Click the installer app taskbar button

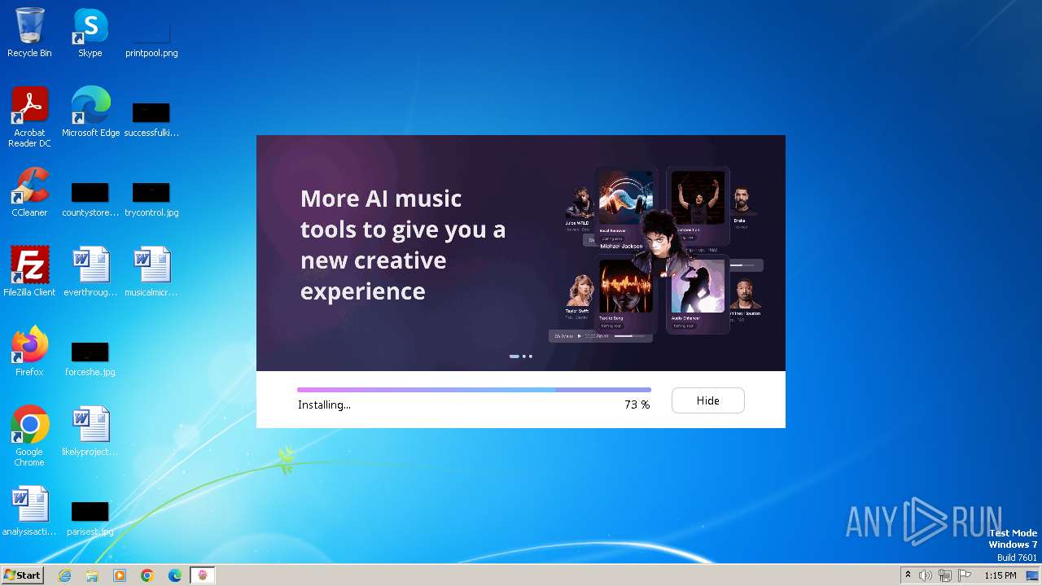[x=203, y=575]
